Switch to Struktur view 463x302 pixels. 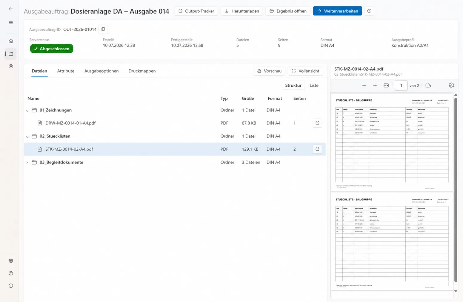(293, 85)
